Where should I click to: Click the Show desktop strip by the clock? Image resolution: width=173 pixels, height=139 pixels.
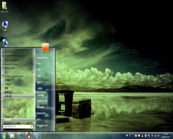tap(172, 136)
